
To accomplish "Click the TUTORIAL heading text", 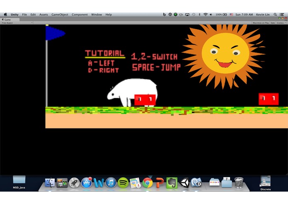I will pos(105,53).
